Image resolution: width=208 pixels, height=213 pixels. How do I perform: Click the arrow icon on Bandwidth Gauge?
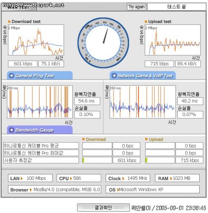click(11, 130)
